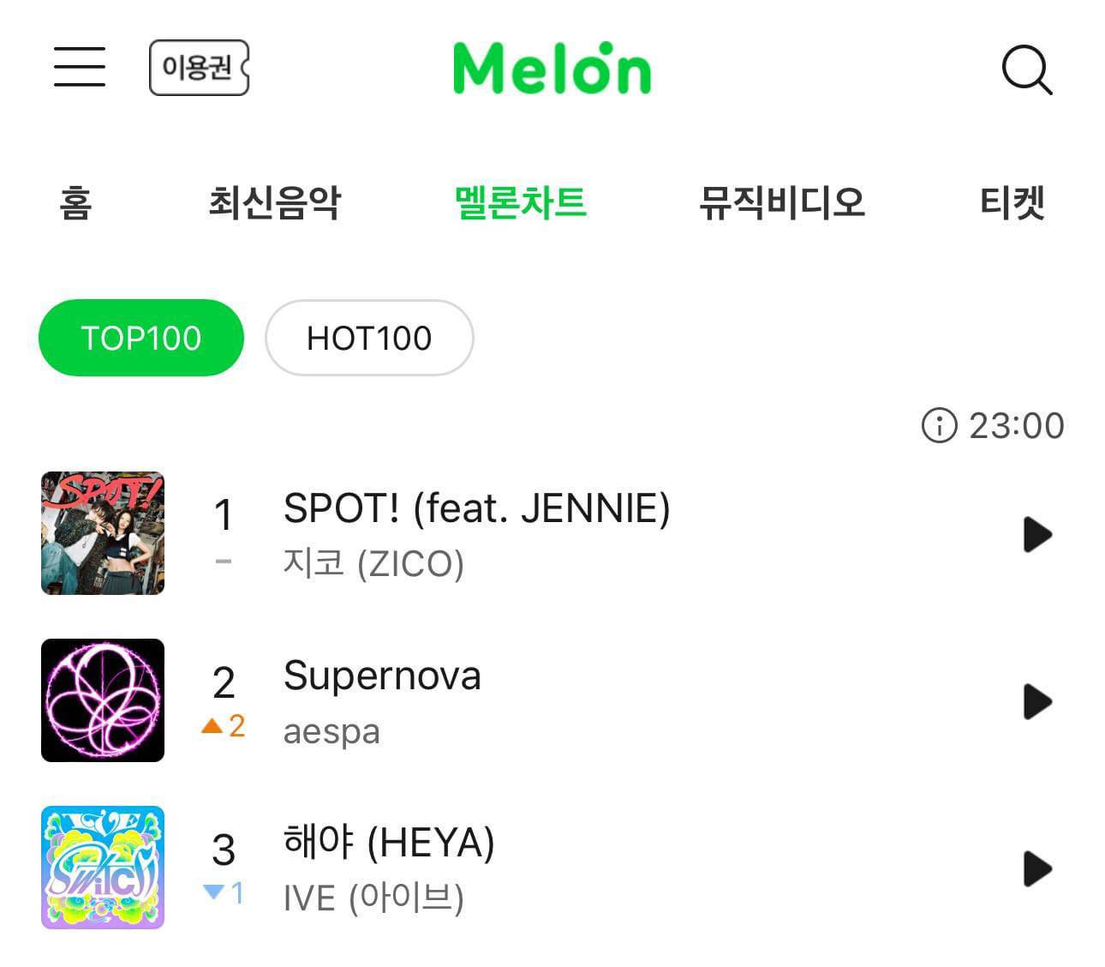Select the TOP100 chart pill
Image resolution: width=1105 pixels, height=967 pixels.
(x=141, y=338)
